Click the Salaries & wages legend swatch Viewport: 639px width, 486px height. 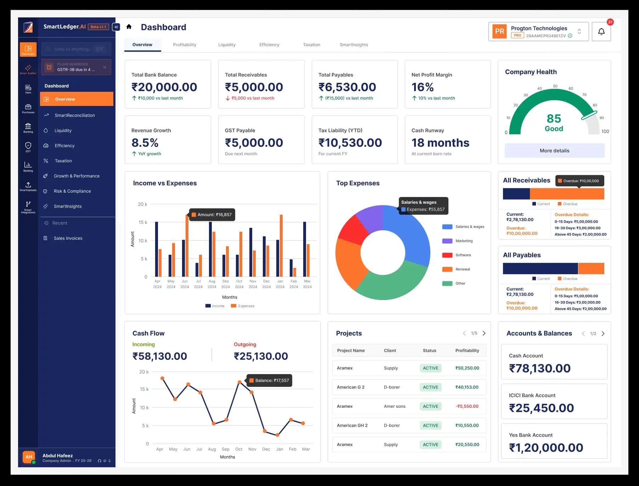pyautogui.click(x=447, y=227)
